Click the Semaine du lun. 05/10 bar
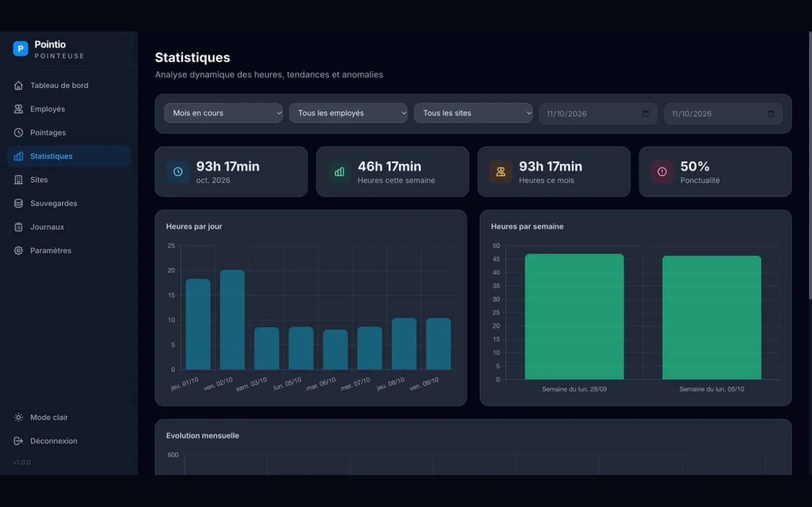 (712, 318)
